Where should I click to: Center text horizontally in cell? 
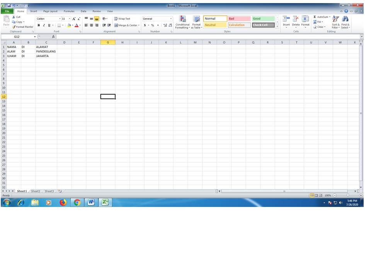(91, 25)
